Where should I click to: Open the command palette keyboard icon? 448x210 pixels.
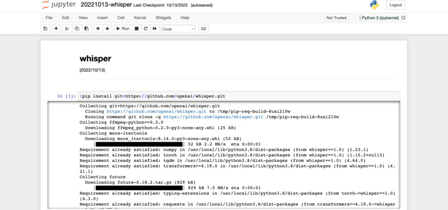203,29
